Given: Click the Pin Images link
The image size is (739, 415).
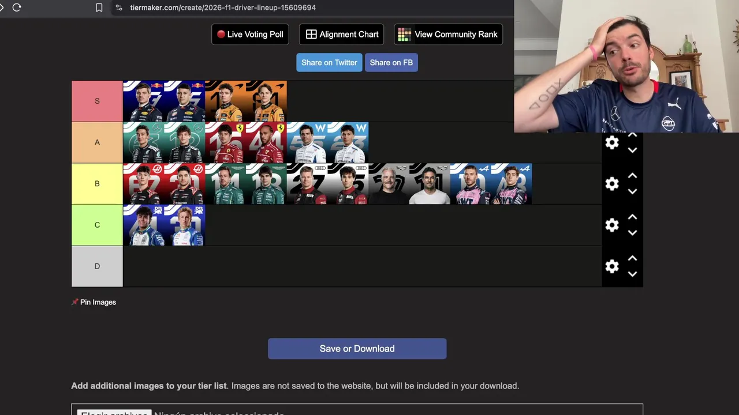Looking at the screenshot, I should pyautogui.click(x=94, y=302).
